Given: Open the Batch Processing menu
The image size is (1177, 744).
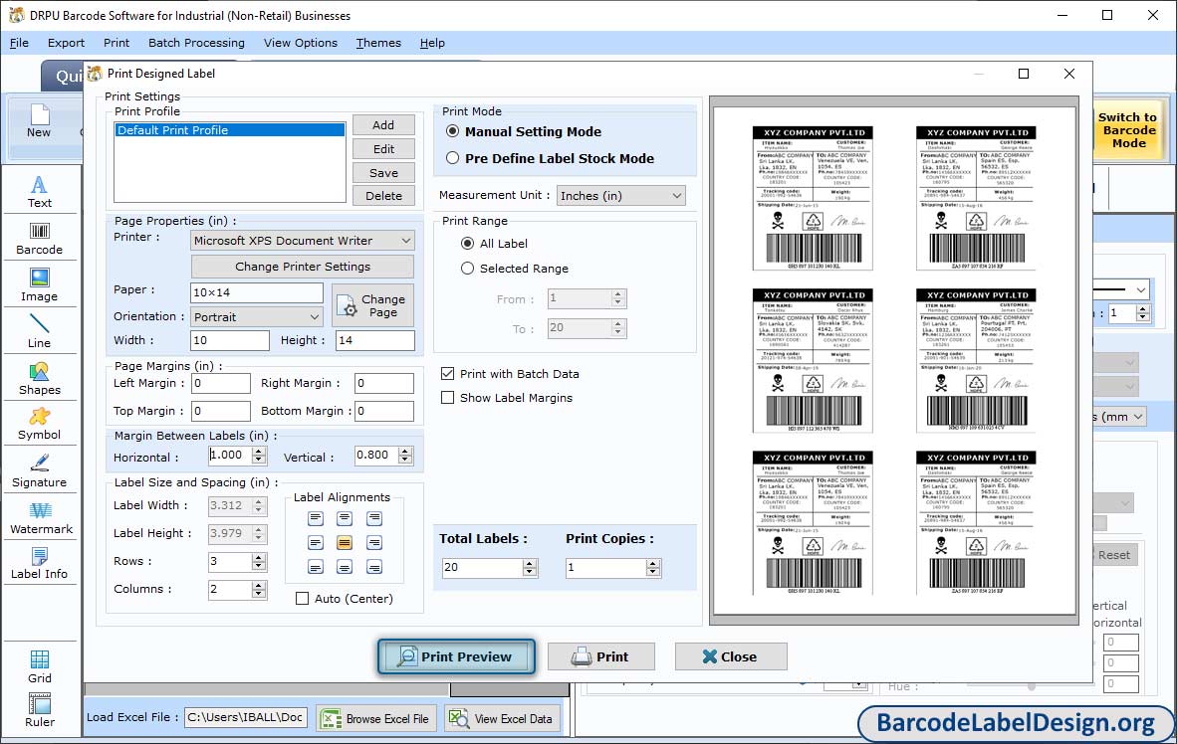Looking at the screenshot, I should pyautogui.click(x=197, y=43).
